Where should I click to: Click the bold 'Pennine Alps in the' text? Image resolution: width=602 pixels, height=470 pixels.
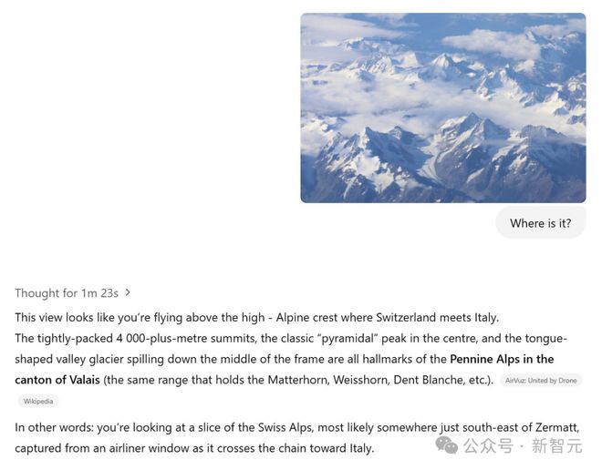point(502,359)
